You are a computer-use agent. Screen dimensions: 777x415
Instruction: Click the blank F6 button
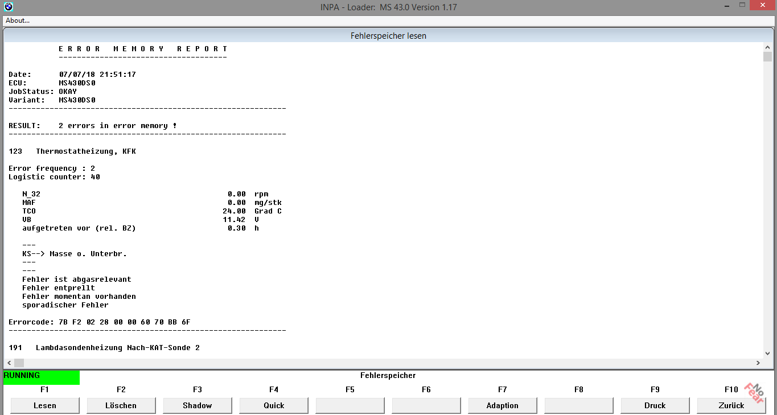coord(426,405)
